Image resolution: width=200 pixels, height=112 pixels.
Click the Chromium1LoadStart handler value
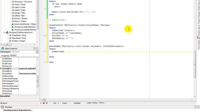(27, 73)
